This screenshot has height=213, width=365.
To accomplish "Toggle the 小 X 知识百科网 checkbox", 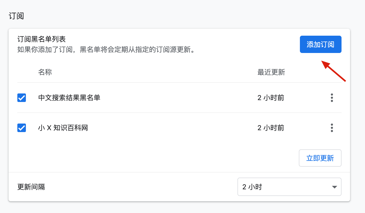I will point(22,128).
